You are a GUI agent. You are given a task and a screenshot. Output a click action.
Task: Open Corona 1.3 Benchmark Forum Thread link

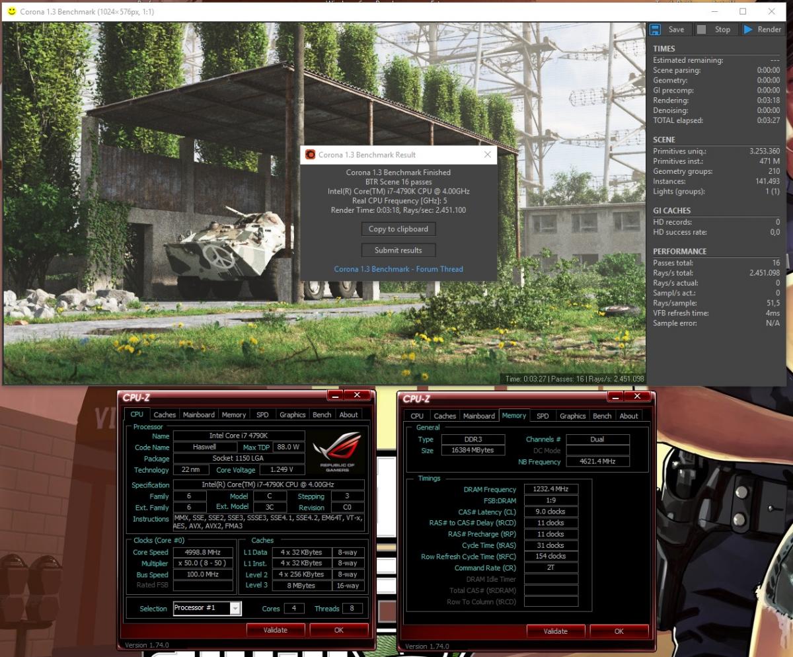pyautogui.click(x=398, y=269)
